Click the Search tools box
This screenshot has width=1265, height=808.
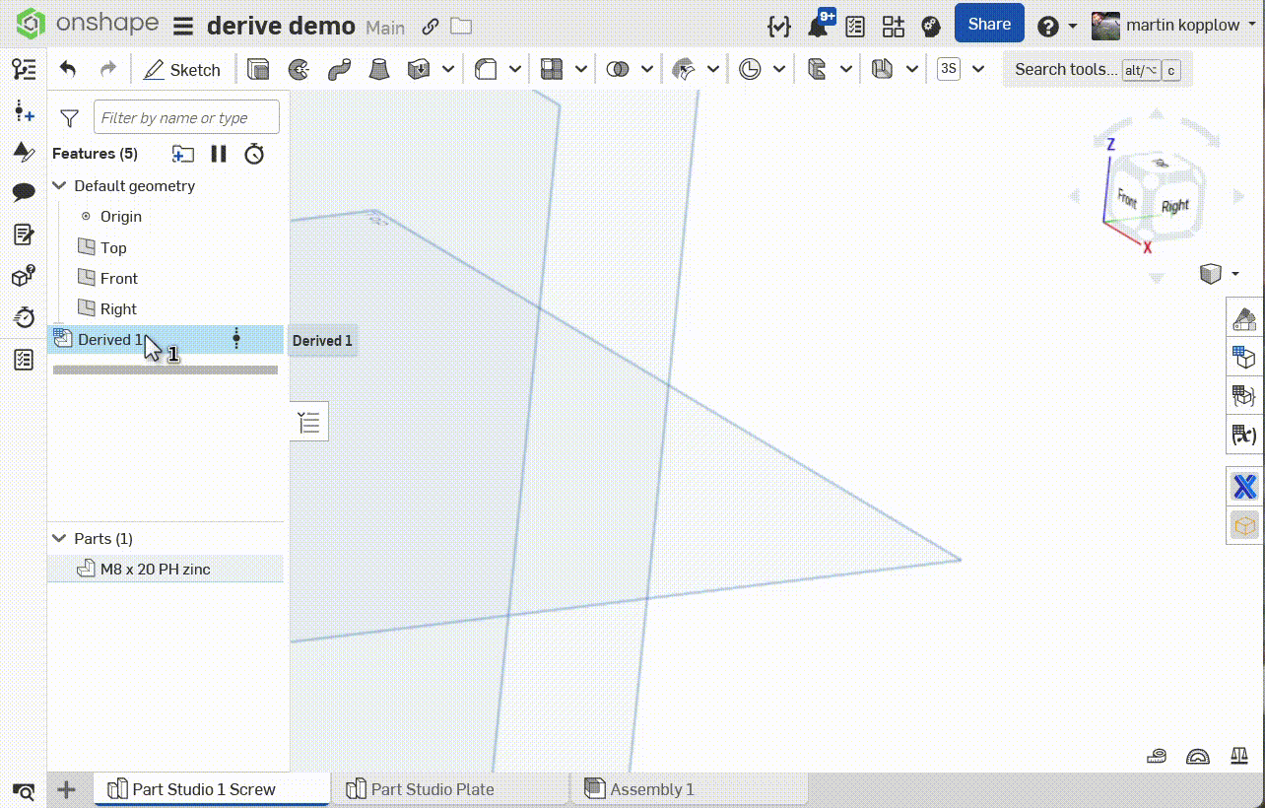click(x=1098, y=70)
